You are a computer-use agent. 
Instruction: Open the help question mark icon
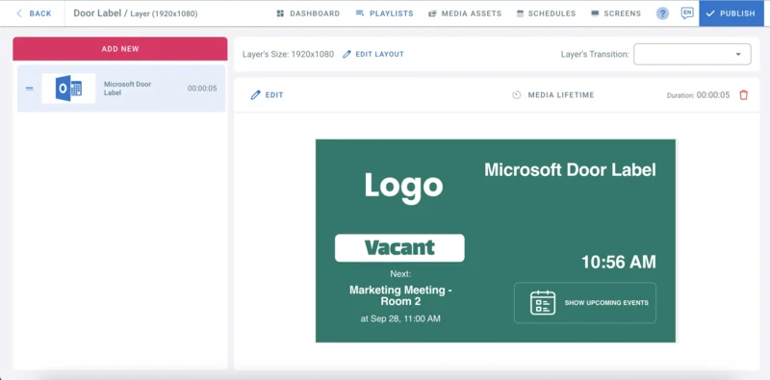(x=662, y=13)
